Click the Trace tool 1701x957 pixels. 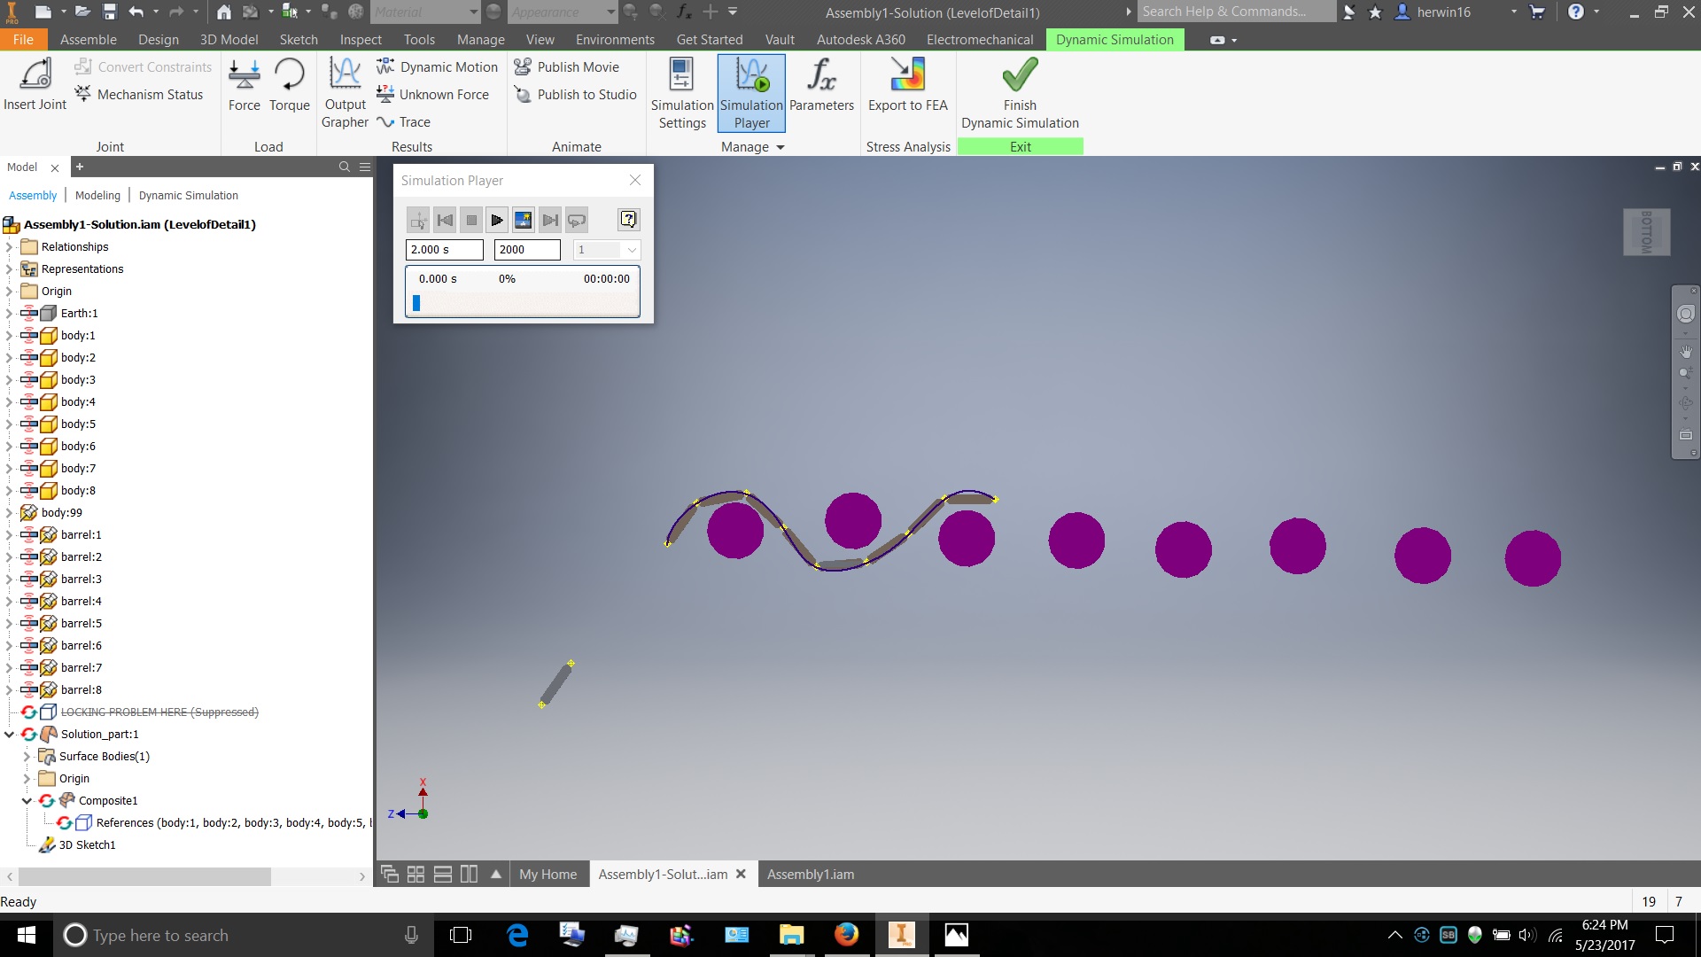point(404,122)
